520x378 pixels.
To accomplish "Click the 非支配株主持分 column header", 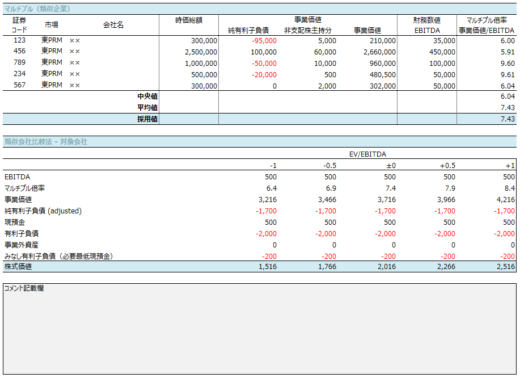I will [308, 31].
